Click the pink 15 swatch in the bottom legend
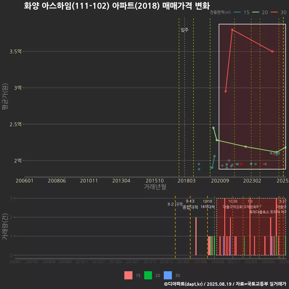 coord(128,275)
